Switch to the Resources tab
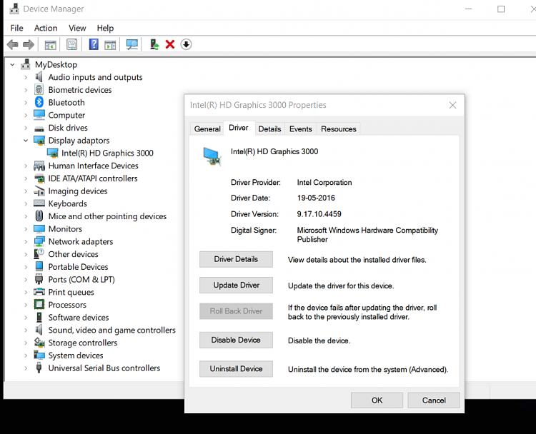The height and width of the screenshot is (434, 536). (x=339, y=128)
